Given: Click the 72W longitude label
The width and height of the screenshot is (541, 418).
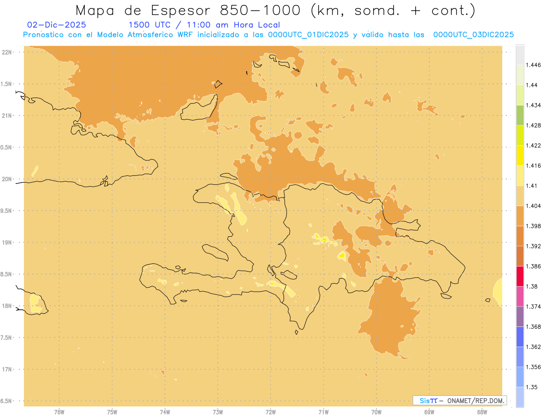Looking at the screenshot, I should coord(270,412).
